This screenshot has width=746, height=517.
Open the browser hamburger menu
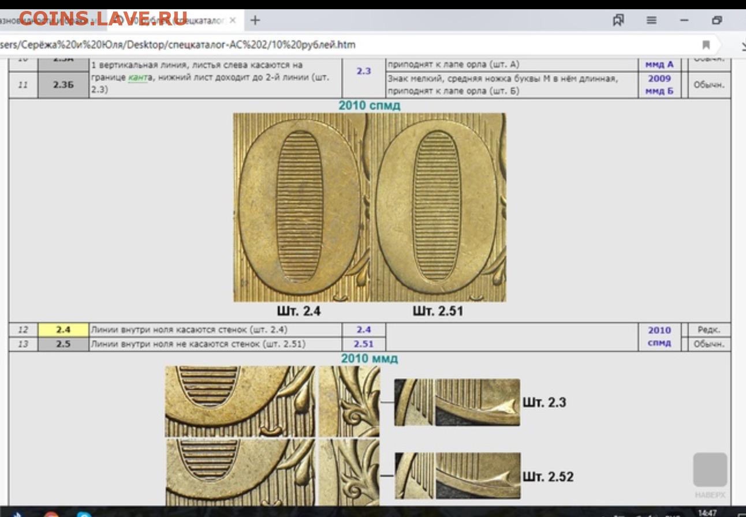(651, 20)
